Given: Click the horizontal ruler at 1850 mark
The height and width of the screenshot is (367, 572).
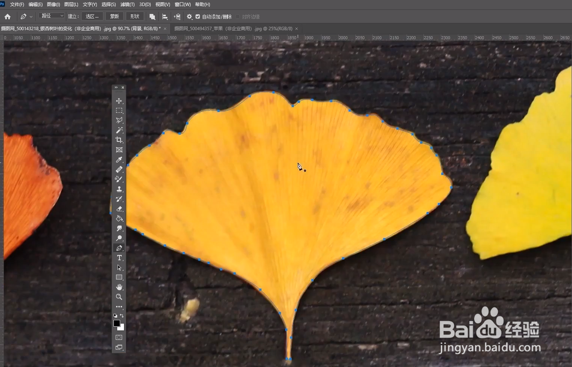Looking at the screenshot, I should point(292,38).
